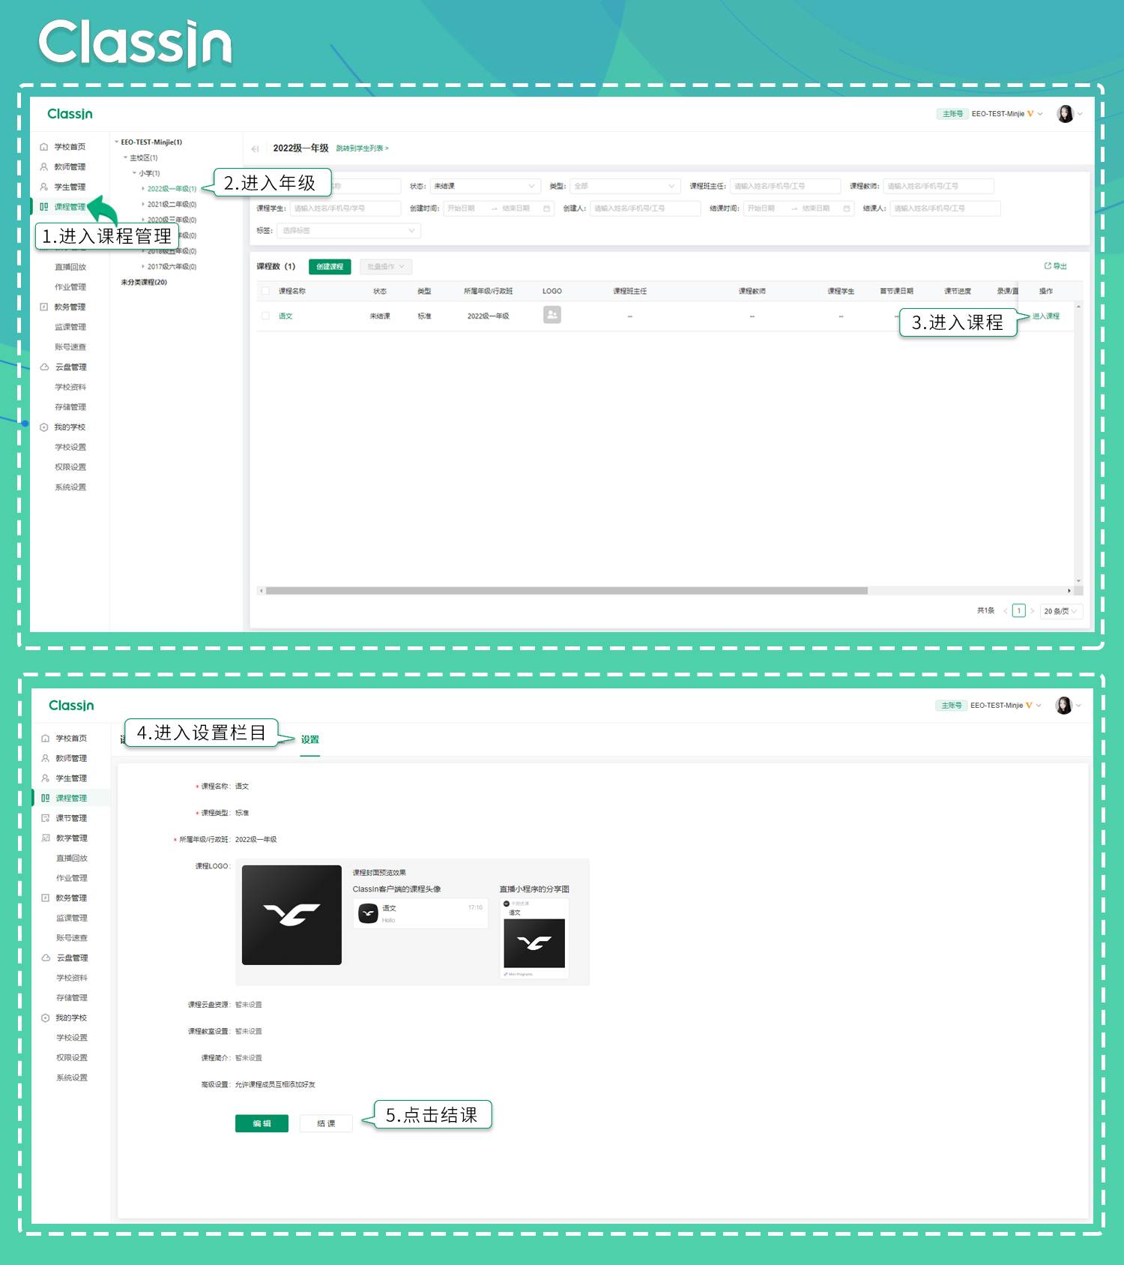The width and height of the screenshot is (1124, 1265).
Task: Select 未分类课程(20) in the tree
Action: [144, 282]
